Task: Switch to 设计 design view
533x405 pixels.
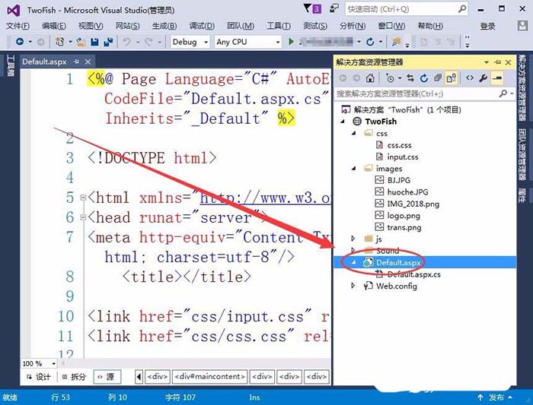Action: tap(39, 377)
